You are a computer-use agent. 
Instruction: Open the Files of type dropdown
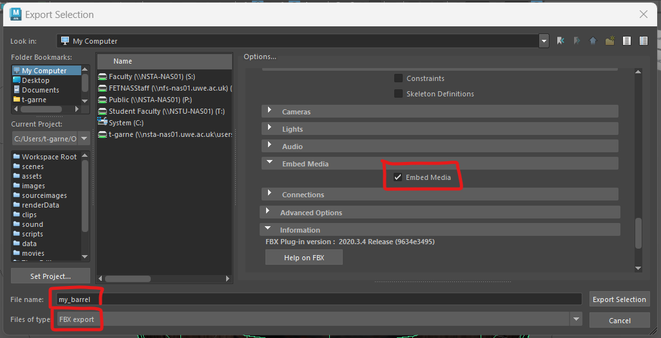(575, 319)
